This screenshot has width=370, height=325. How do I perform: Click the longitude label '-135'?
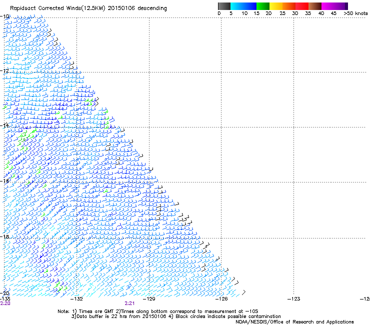click(x=5, y=299)
